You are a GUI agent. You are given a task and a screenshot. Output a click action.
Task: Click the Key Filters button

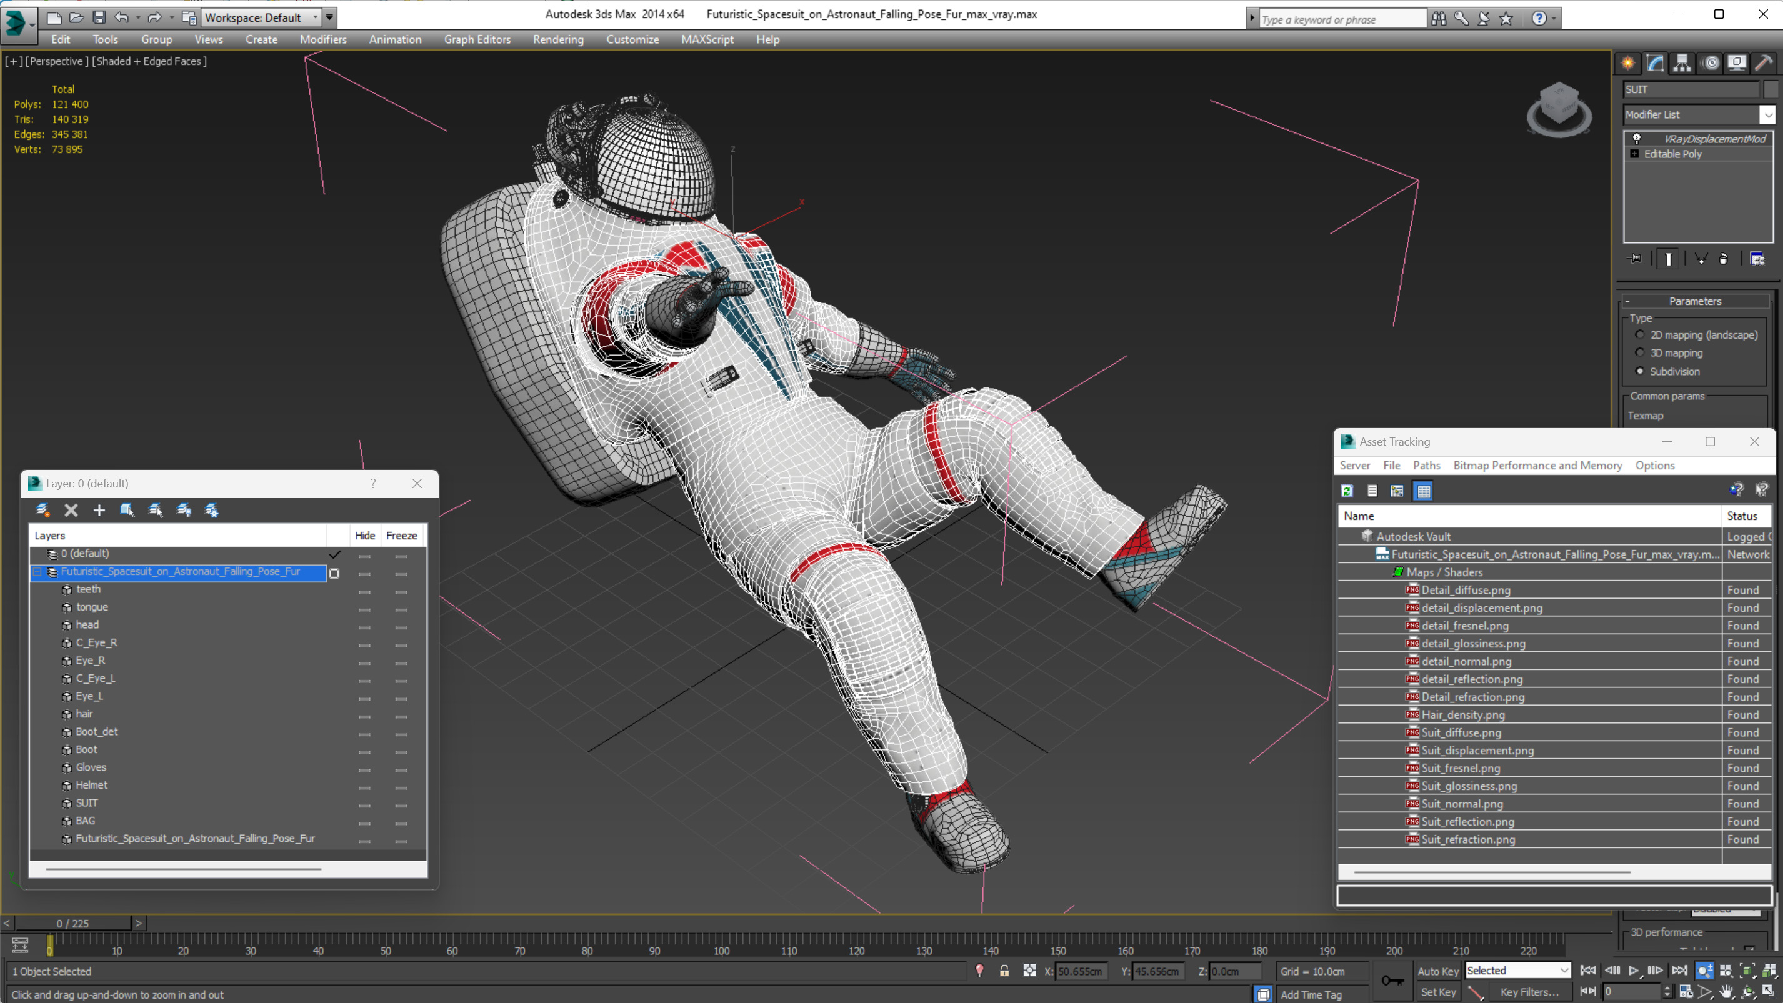(x=1529, y=992)
